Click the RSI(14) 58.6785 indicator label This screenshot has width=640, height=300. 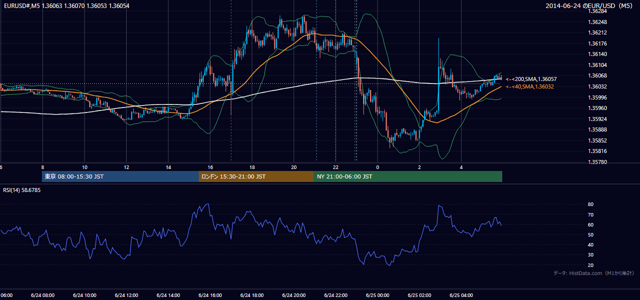click(22, 190)
